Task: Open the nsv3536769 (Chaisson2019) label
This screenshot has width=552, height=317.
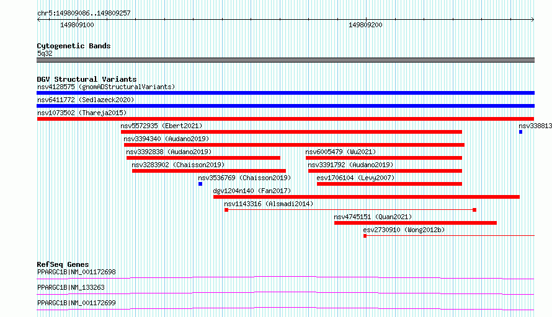Action: coord(244,178)
